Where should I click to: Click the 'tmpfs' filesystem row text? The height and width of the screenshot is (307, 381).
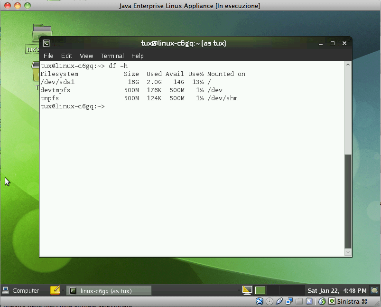[x=49, y=98]
